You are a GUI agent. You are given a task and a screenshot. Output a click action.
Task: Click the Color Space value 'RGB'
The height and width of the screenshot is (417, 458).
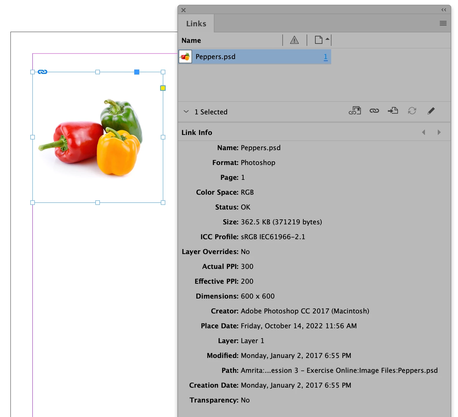(x=247, y=192)
